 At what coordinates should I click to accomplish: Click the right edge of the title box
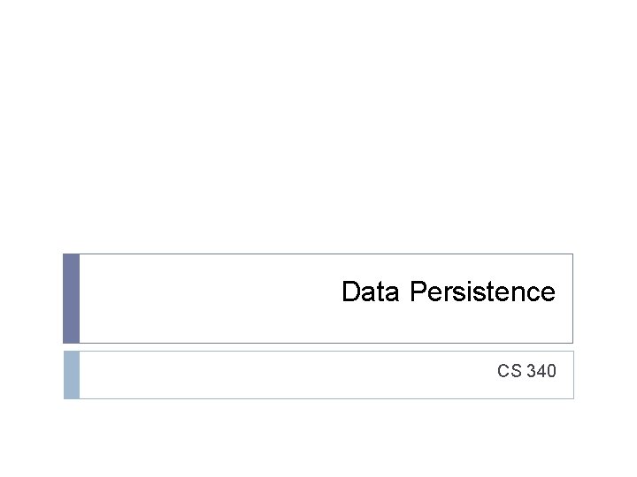(x=572, y=299)
